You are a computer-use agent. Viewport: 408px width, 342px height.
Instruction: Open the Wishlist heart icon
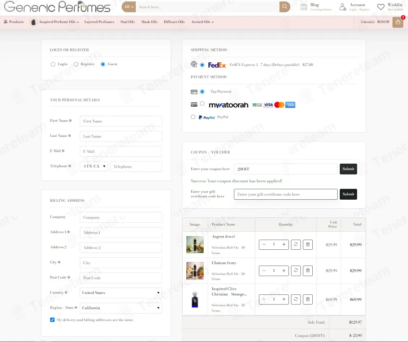(381, 7)
